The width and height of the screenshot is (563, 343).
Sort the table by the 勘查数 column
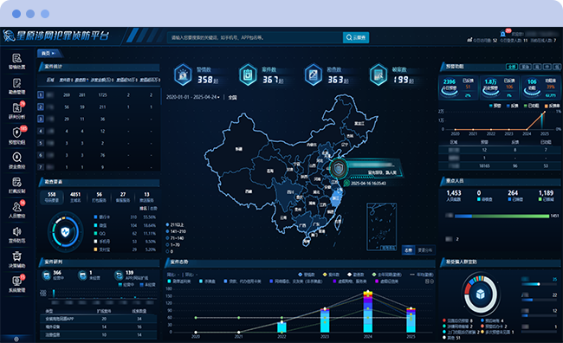point(82,80)
